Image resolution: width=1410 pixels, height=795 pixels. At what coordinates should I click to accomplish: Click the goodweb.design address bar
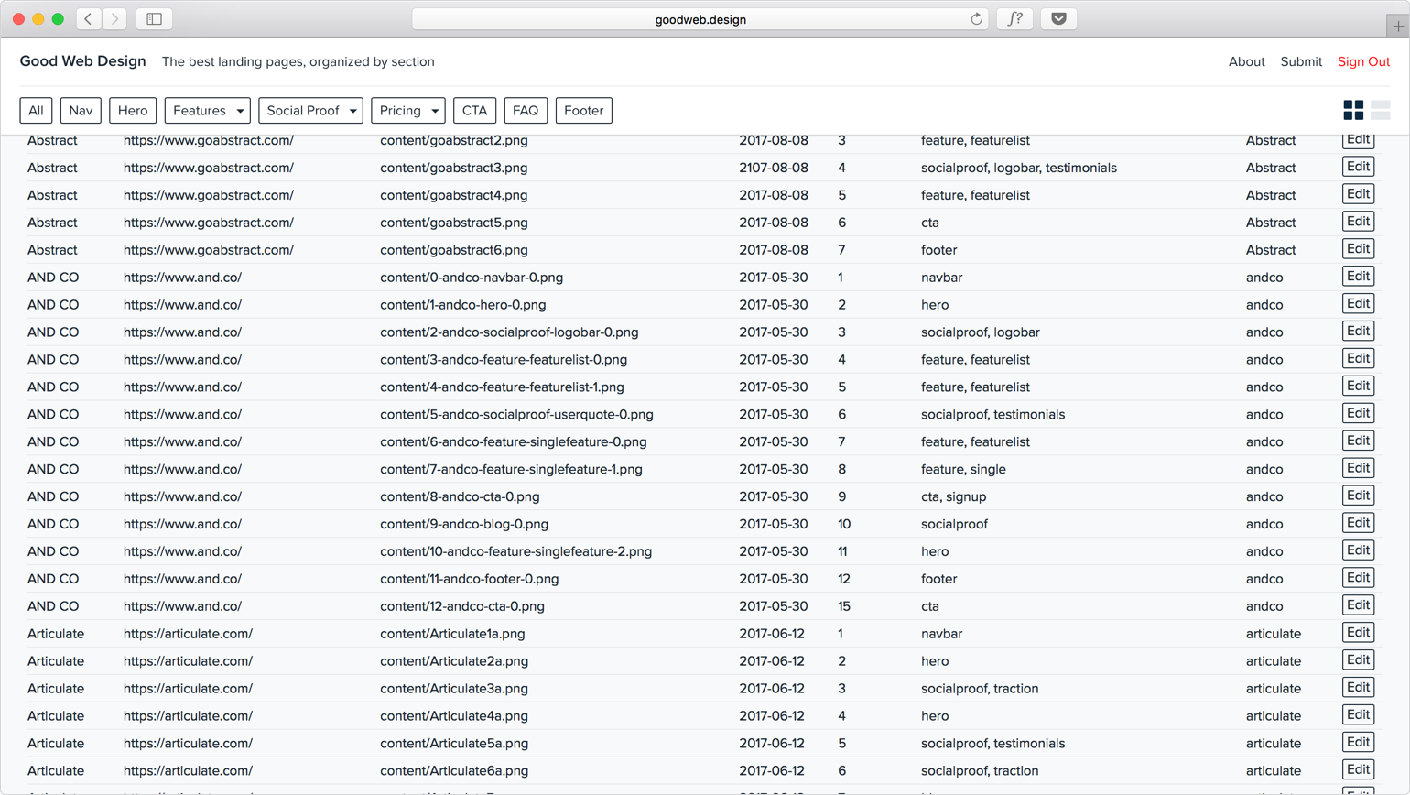700,19
